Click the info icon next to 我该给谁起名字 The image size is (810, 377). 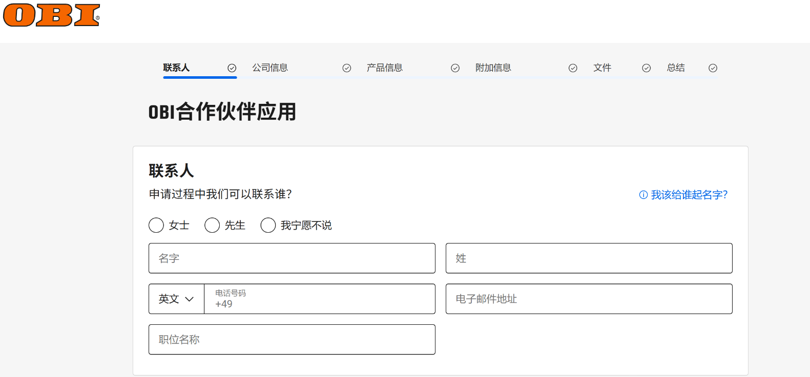643,195
